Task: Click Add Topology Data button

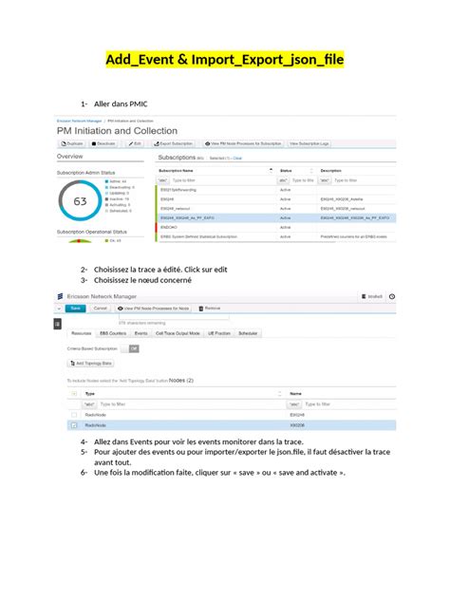Action: [91, 364]
